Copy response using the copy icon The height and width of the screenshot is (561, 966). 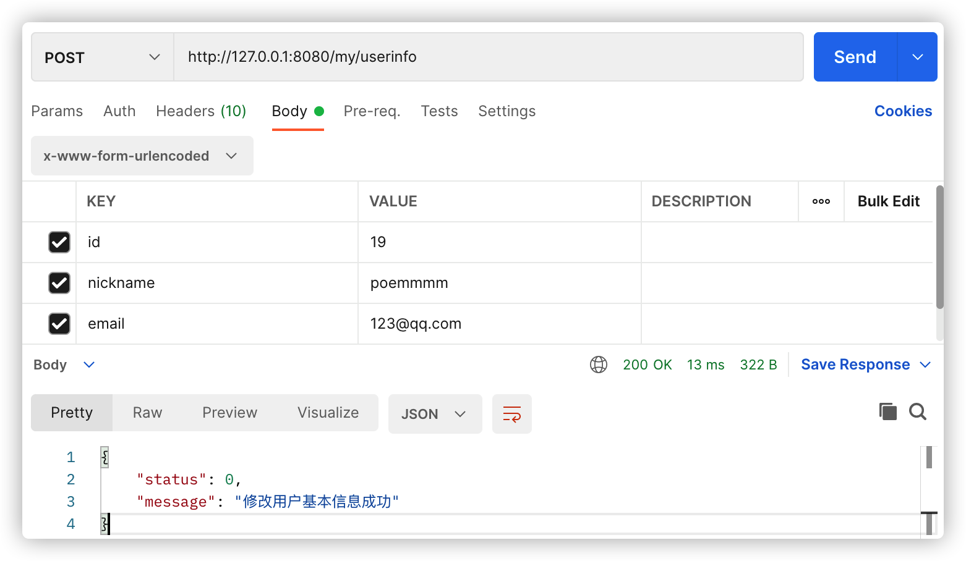pyautogui.click(x=888, y=411)
